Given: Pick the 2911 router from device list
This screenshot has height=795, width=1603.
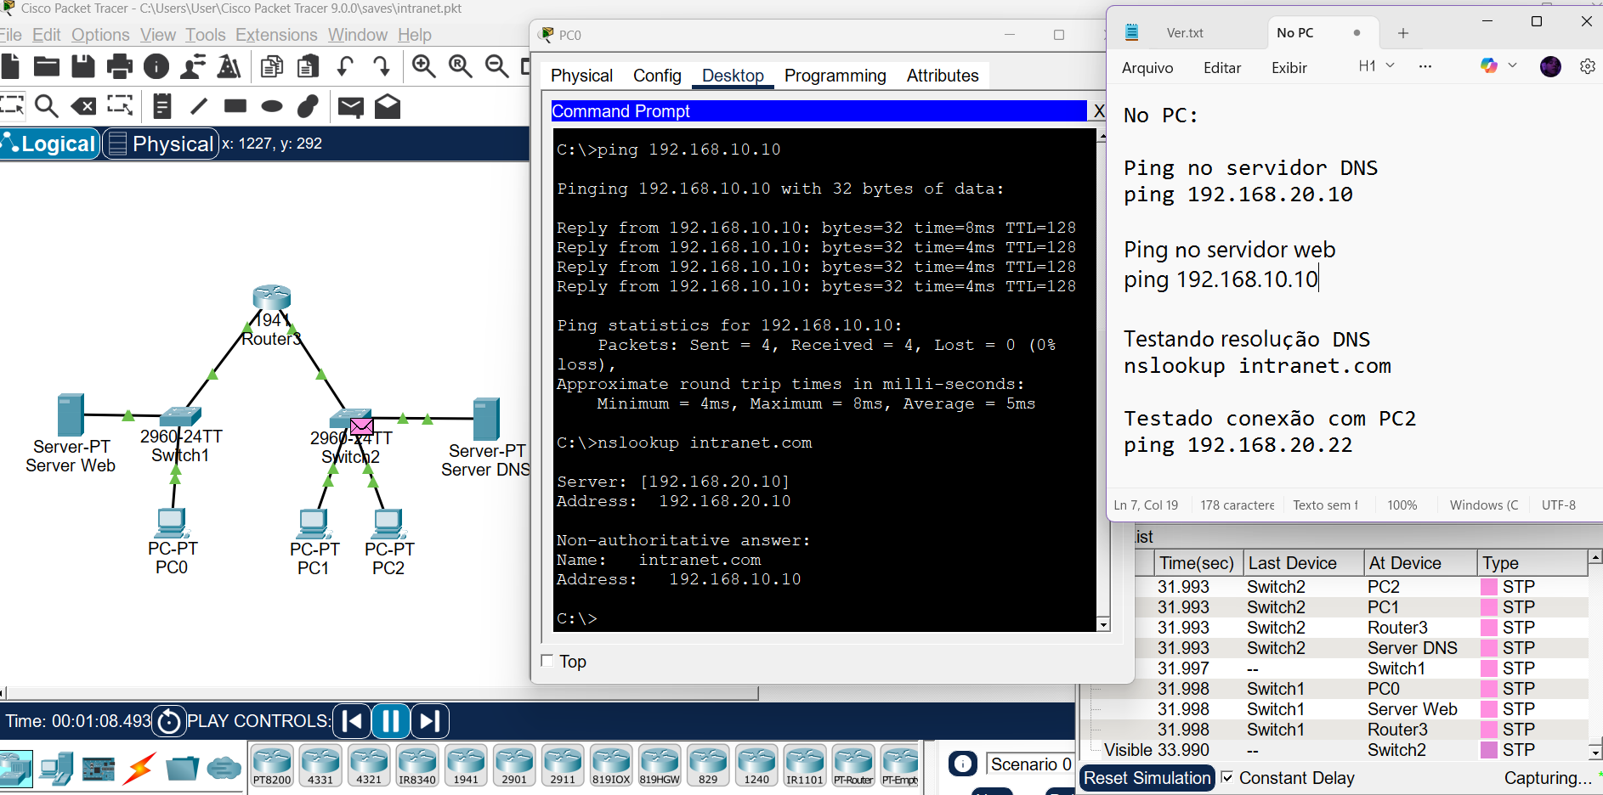Looking at the screenshot, I should 563,765.
